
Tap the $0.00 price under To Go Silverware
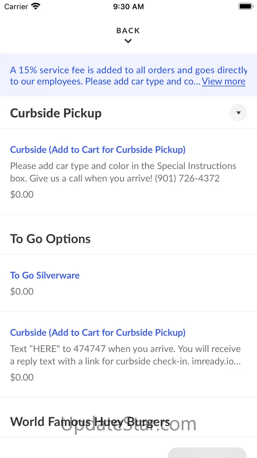[22, 291]
